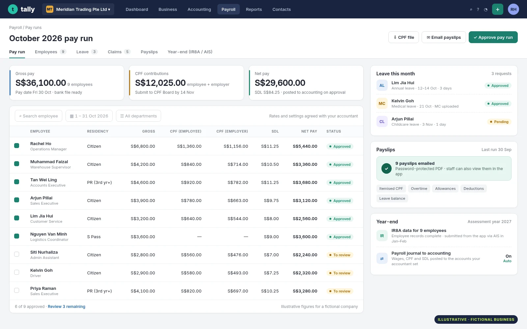The height and width of the screenshot is (329, 527).
Task: Untick the checkbox for Tan Wei Ling
Action: [x=17, y=182]
